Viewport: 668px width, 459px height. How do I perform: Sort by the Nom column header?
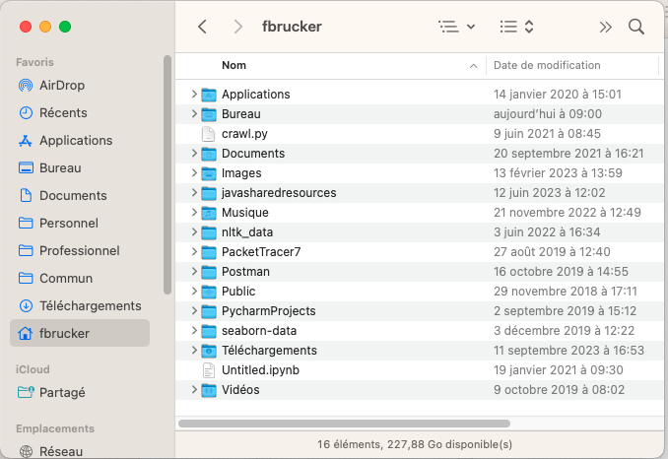tap(234, 65)
